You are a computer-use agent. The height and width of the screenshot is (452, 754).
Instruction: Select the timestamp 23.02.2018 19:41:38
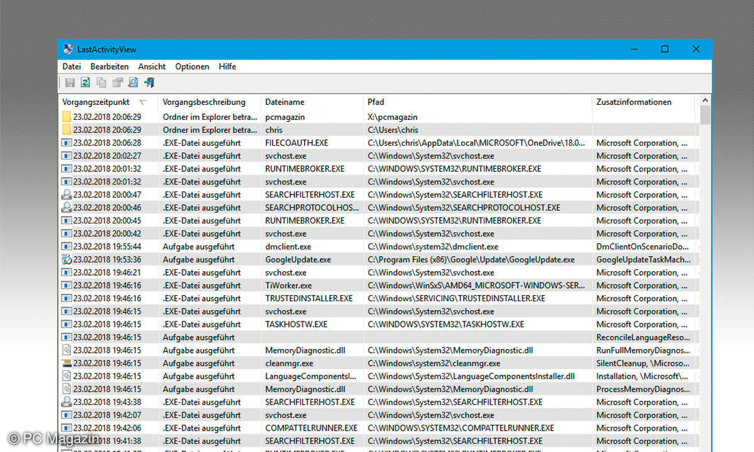click(x=107, y=441)
